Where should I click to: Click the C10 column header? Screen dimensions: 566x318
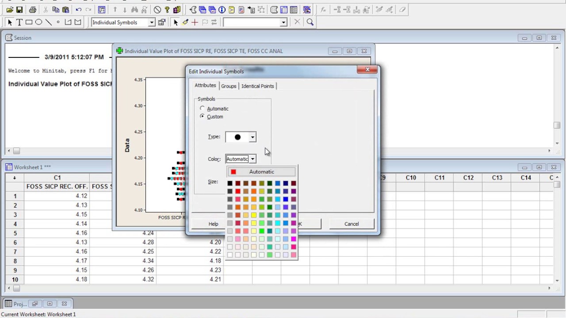411,178
